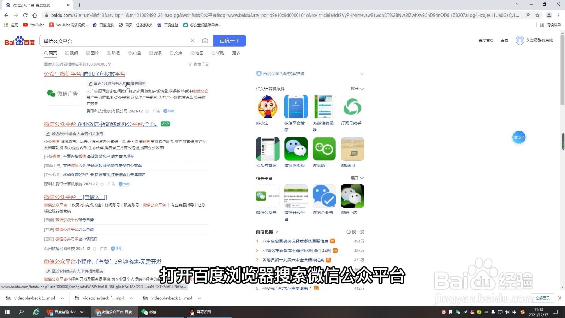Switch to the 视频 search tab
Screen dimensions: 565x318
[72, 53]
